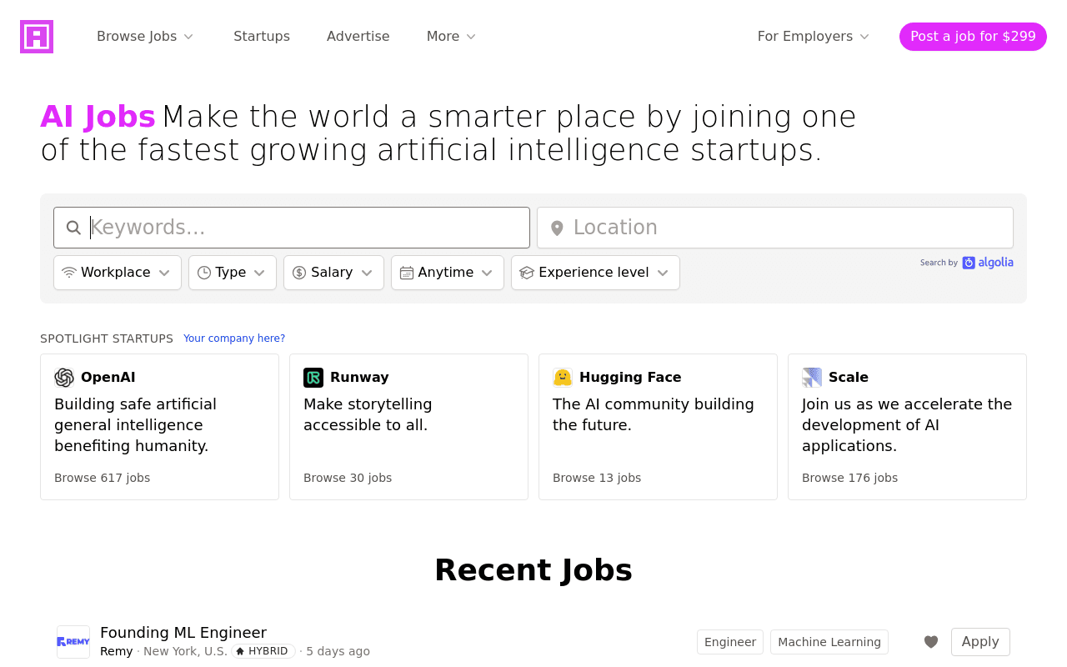This screenshot has height=667, width=1067.
Task: Open the Anytime date filter
Action: [x=448, y=273]
